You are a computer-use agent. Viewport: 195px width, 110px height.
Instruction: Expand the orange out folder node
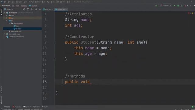pos(7,18)
